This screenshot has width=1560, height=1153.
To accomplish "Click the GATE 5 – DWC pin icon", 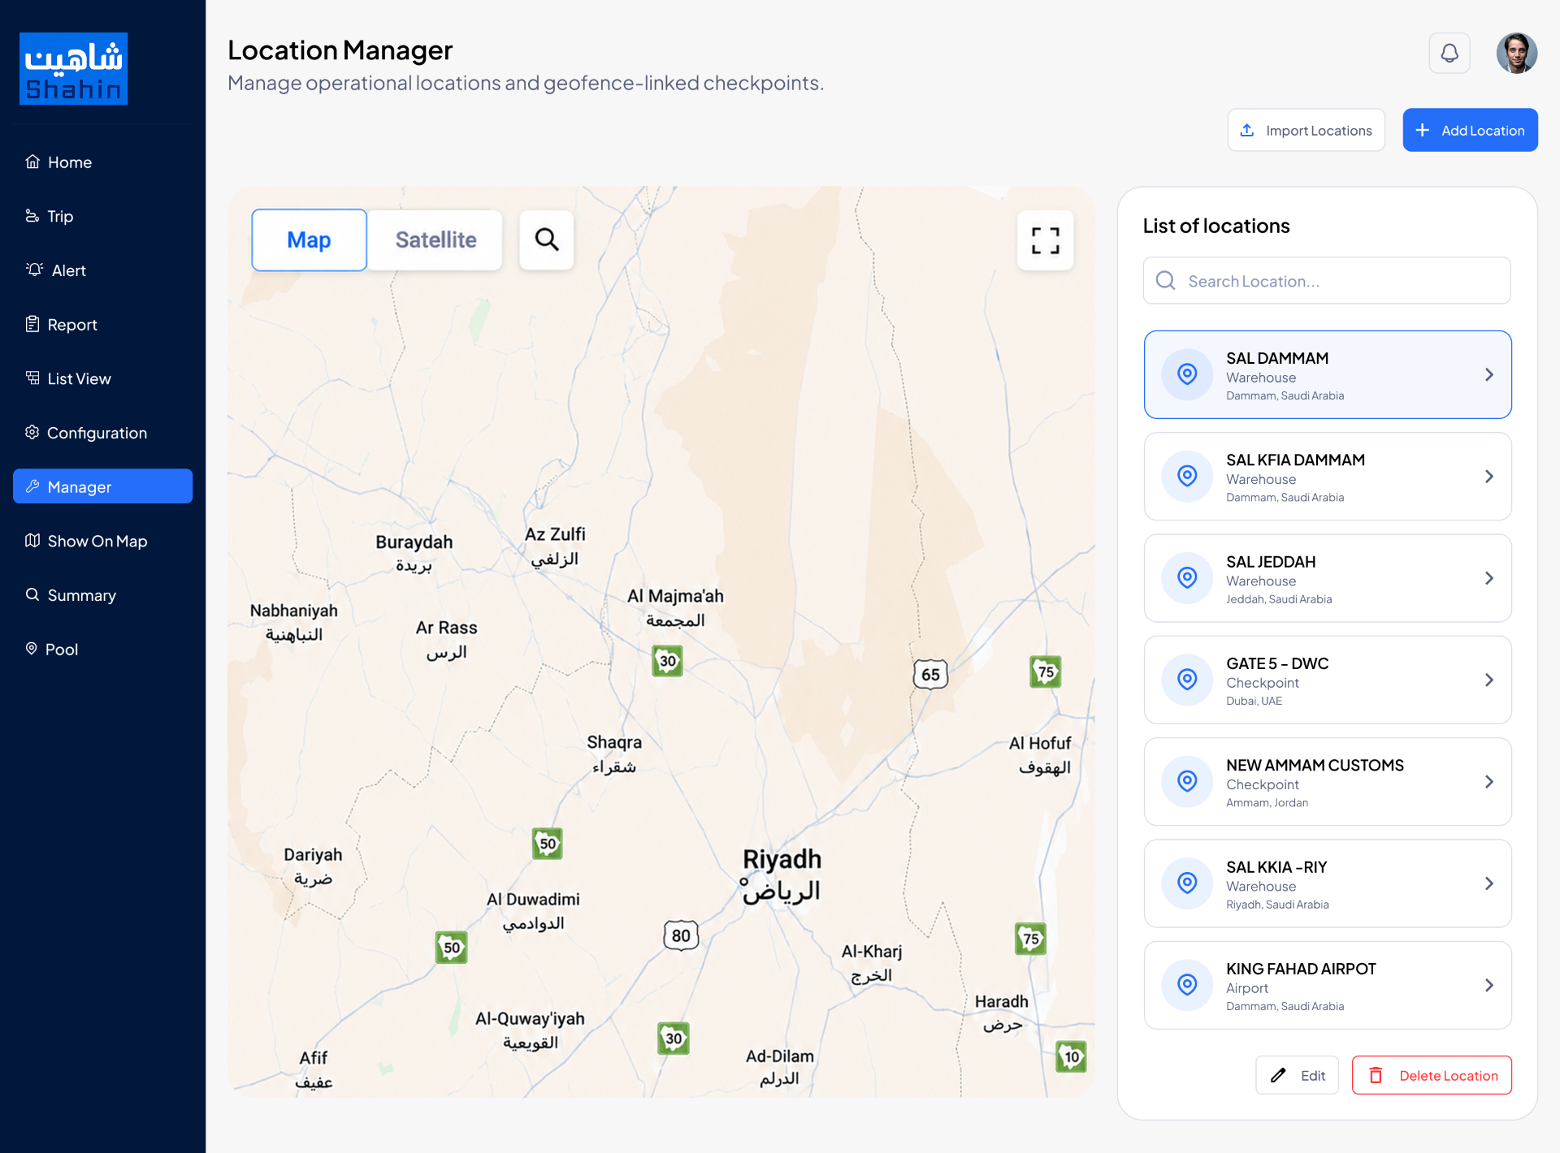I will (x=1187, y=680).
